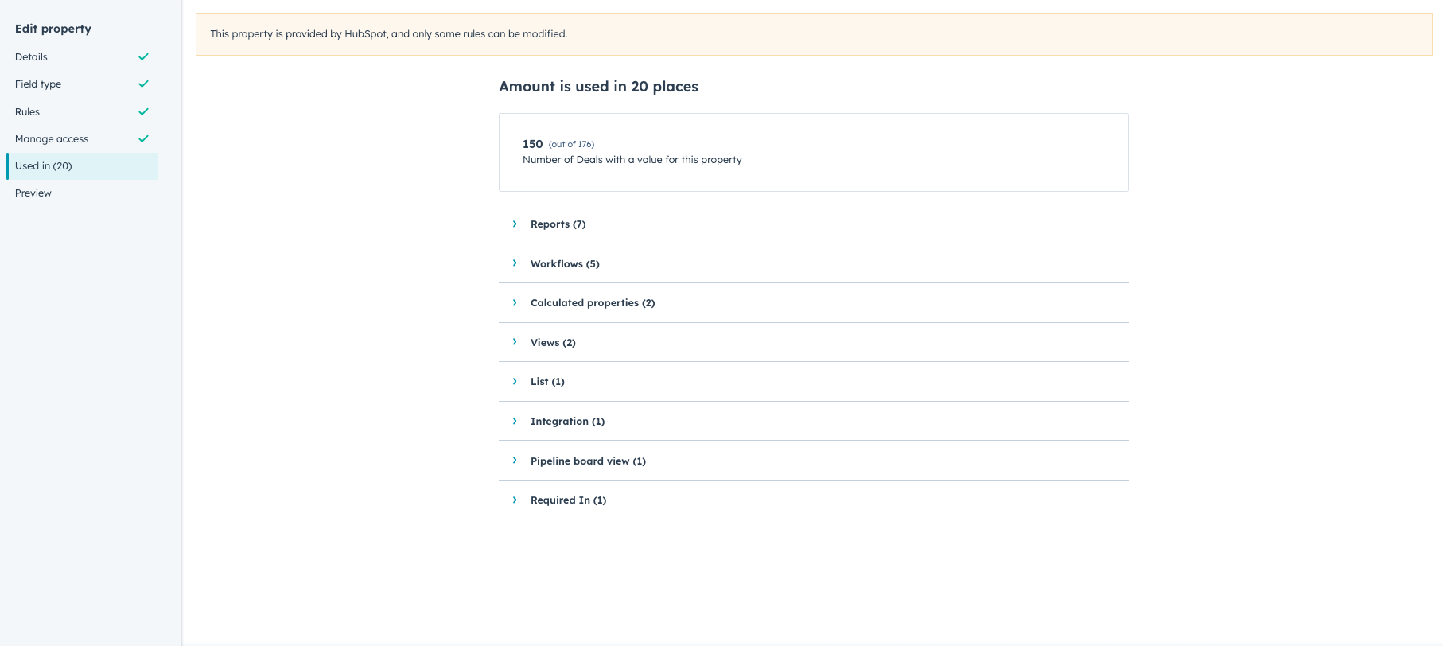Select Rules in the Edit property sidebar

click(x=27, y=111)
